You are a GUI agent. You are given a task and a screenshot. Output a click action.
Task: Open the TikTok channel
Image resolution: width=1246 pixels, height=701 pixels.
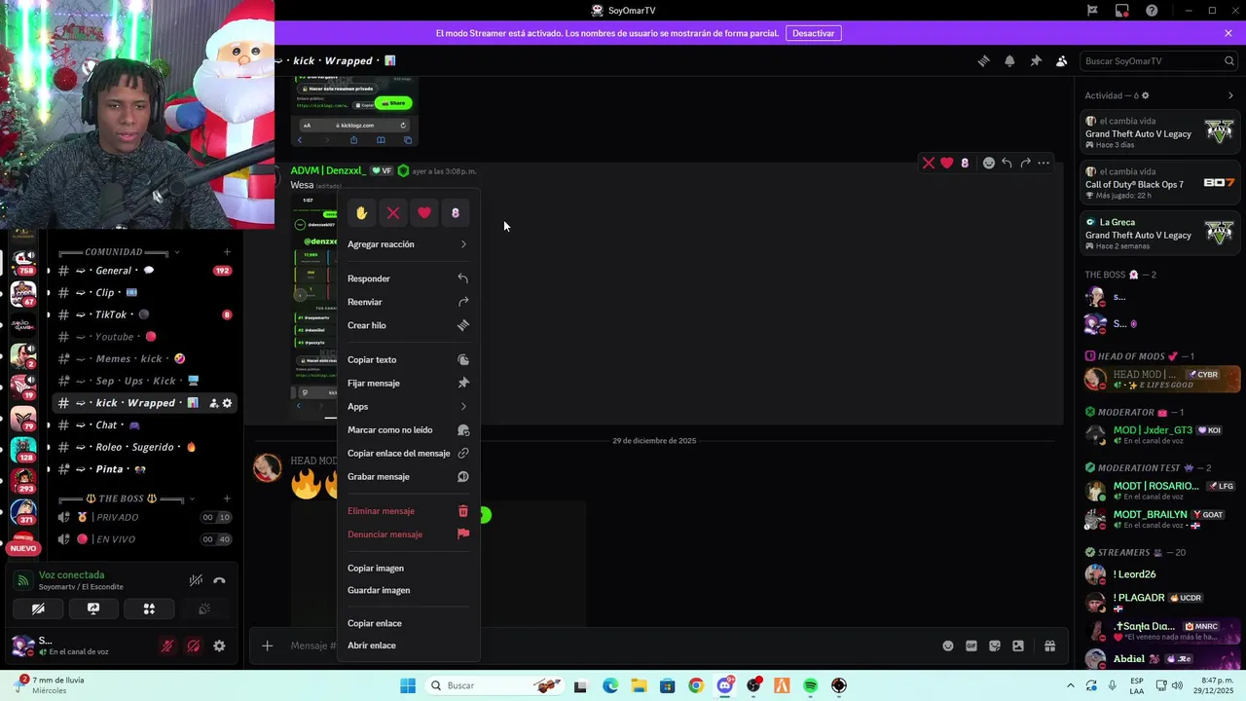pyautogui.click(x=144, y=314)
